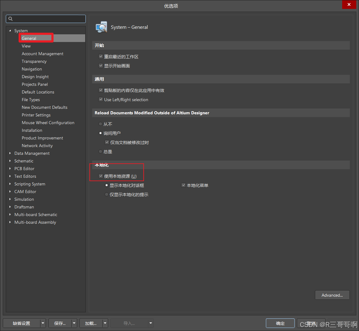Click the 取消 button

click(x=311, y=323)
